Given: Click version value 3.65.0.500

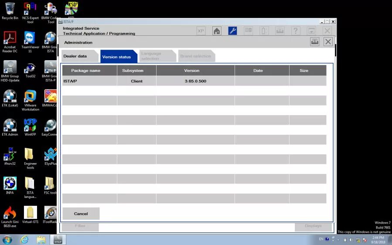Looking at the screenshot, I should [x=195, y=81].
